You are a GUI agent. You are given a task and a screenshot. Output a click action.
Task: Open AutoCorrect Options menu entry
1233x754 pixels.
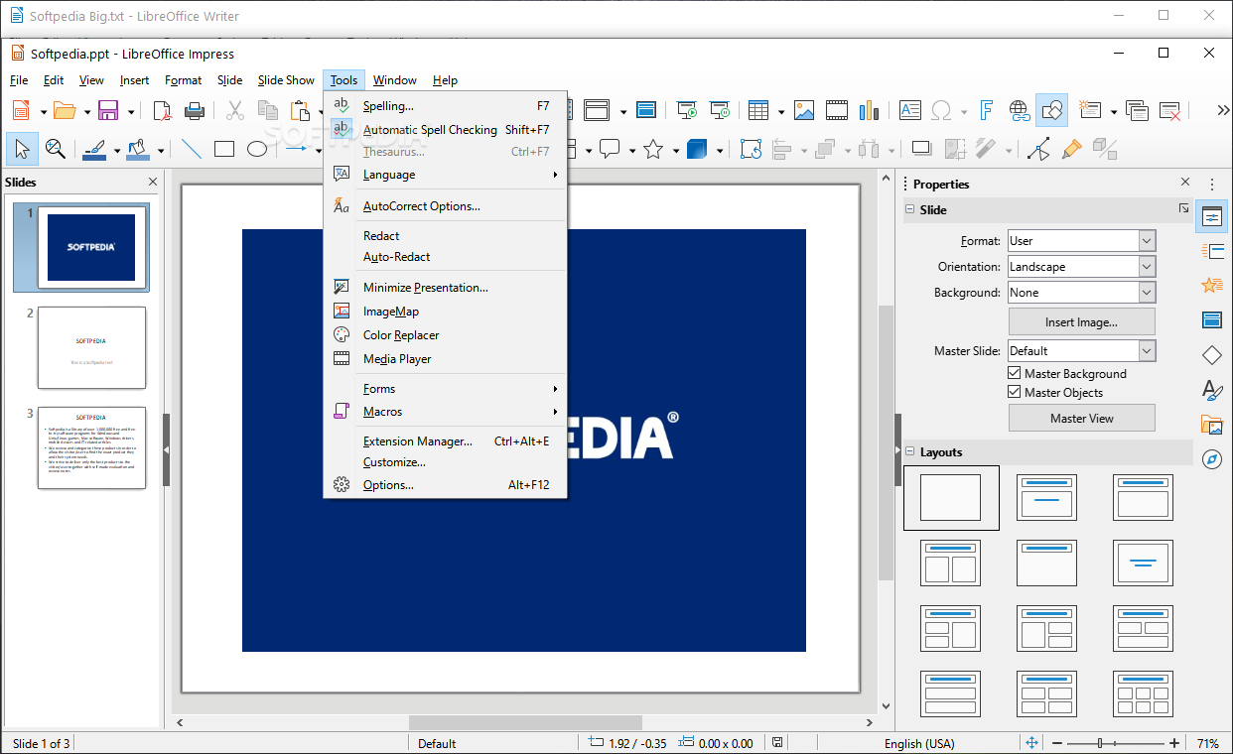coord(445,206)
